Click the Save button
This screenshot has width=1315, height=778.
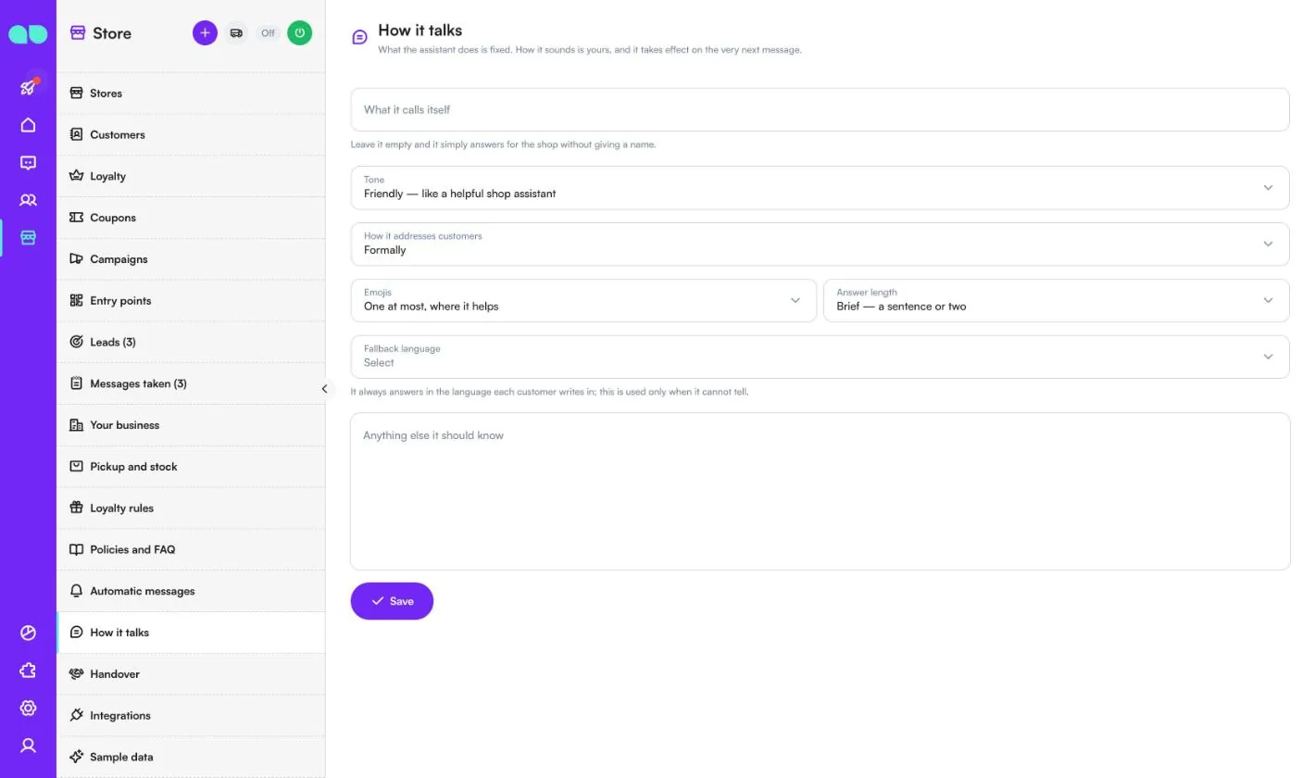point(392,601)
